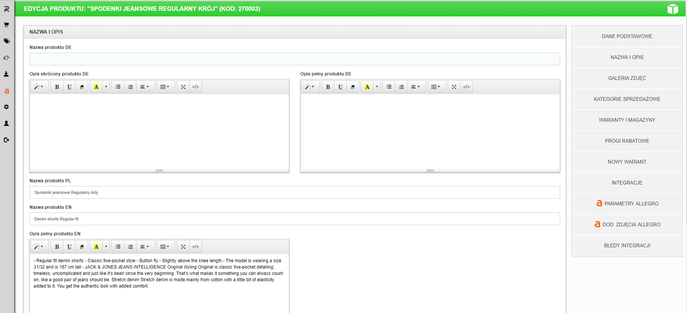Click the logout icon in left sidebar
The width and height of the screenshot is (687, 313).
6,140
